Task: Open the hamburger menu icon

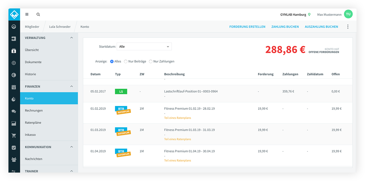Action: 27,15
